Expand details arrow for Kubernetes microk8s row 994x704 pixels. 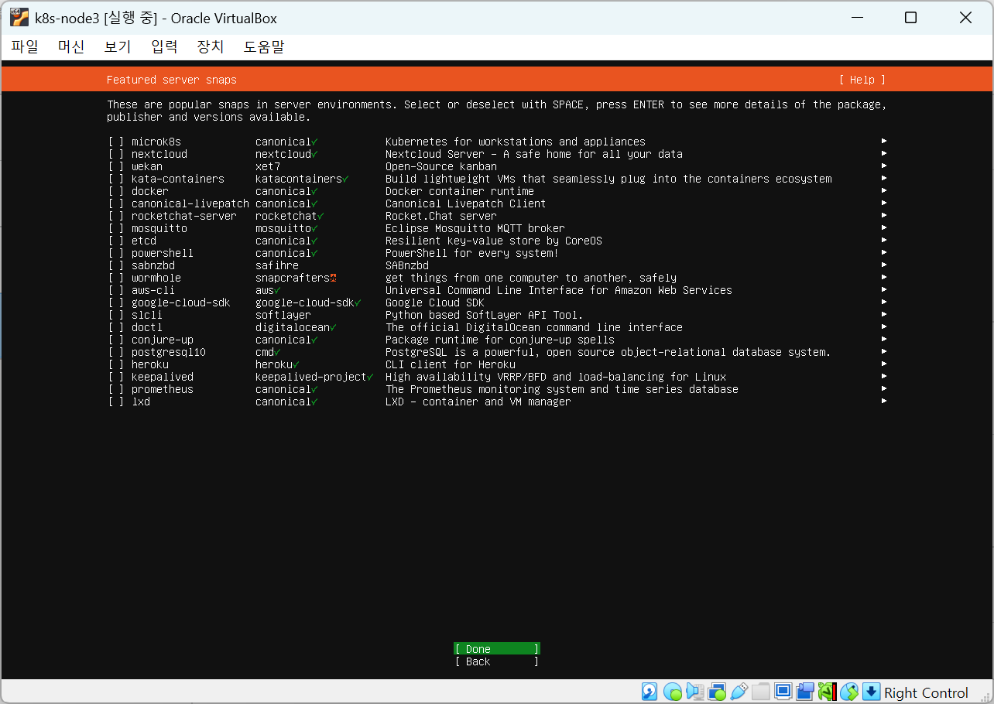[x=884, y=142]
